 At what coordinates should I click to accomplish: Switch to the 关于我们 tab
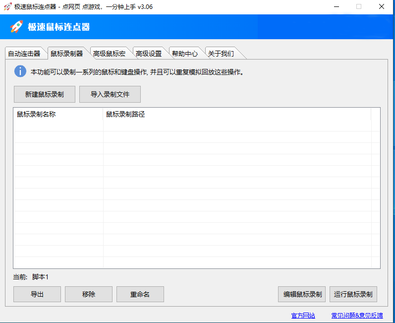(x=221, y=54)
